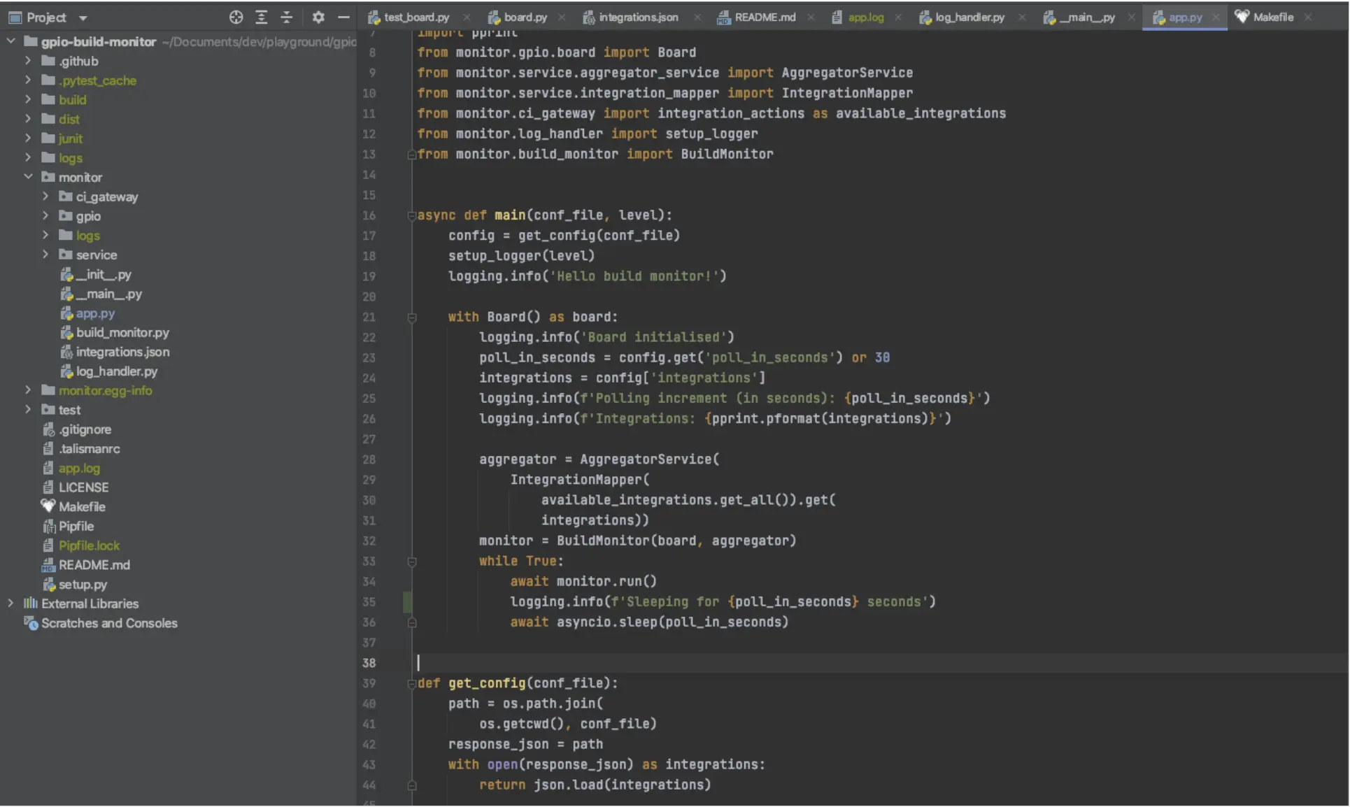This screenshot has height=807, width=1350.
Task: Close the test_board.py tab
Action: point(467,17)
